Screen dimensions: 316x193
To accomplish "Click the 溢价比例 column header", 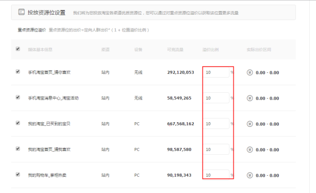I will 210,49.
